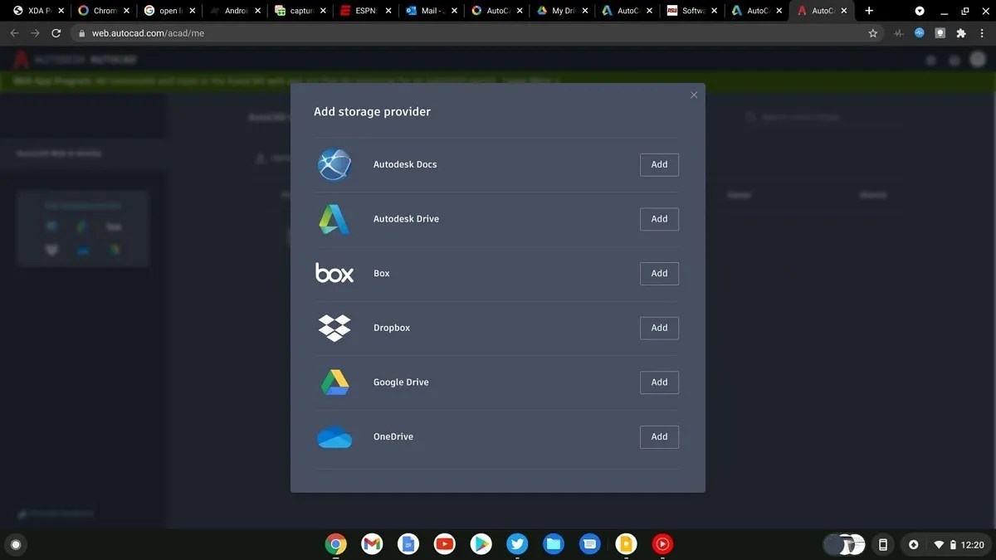The height and width of the screenshot is (560, 996).
Task: Open Twitter from the shelf
Action: pos(517,544)
